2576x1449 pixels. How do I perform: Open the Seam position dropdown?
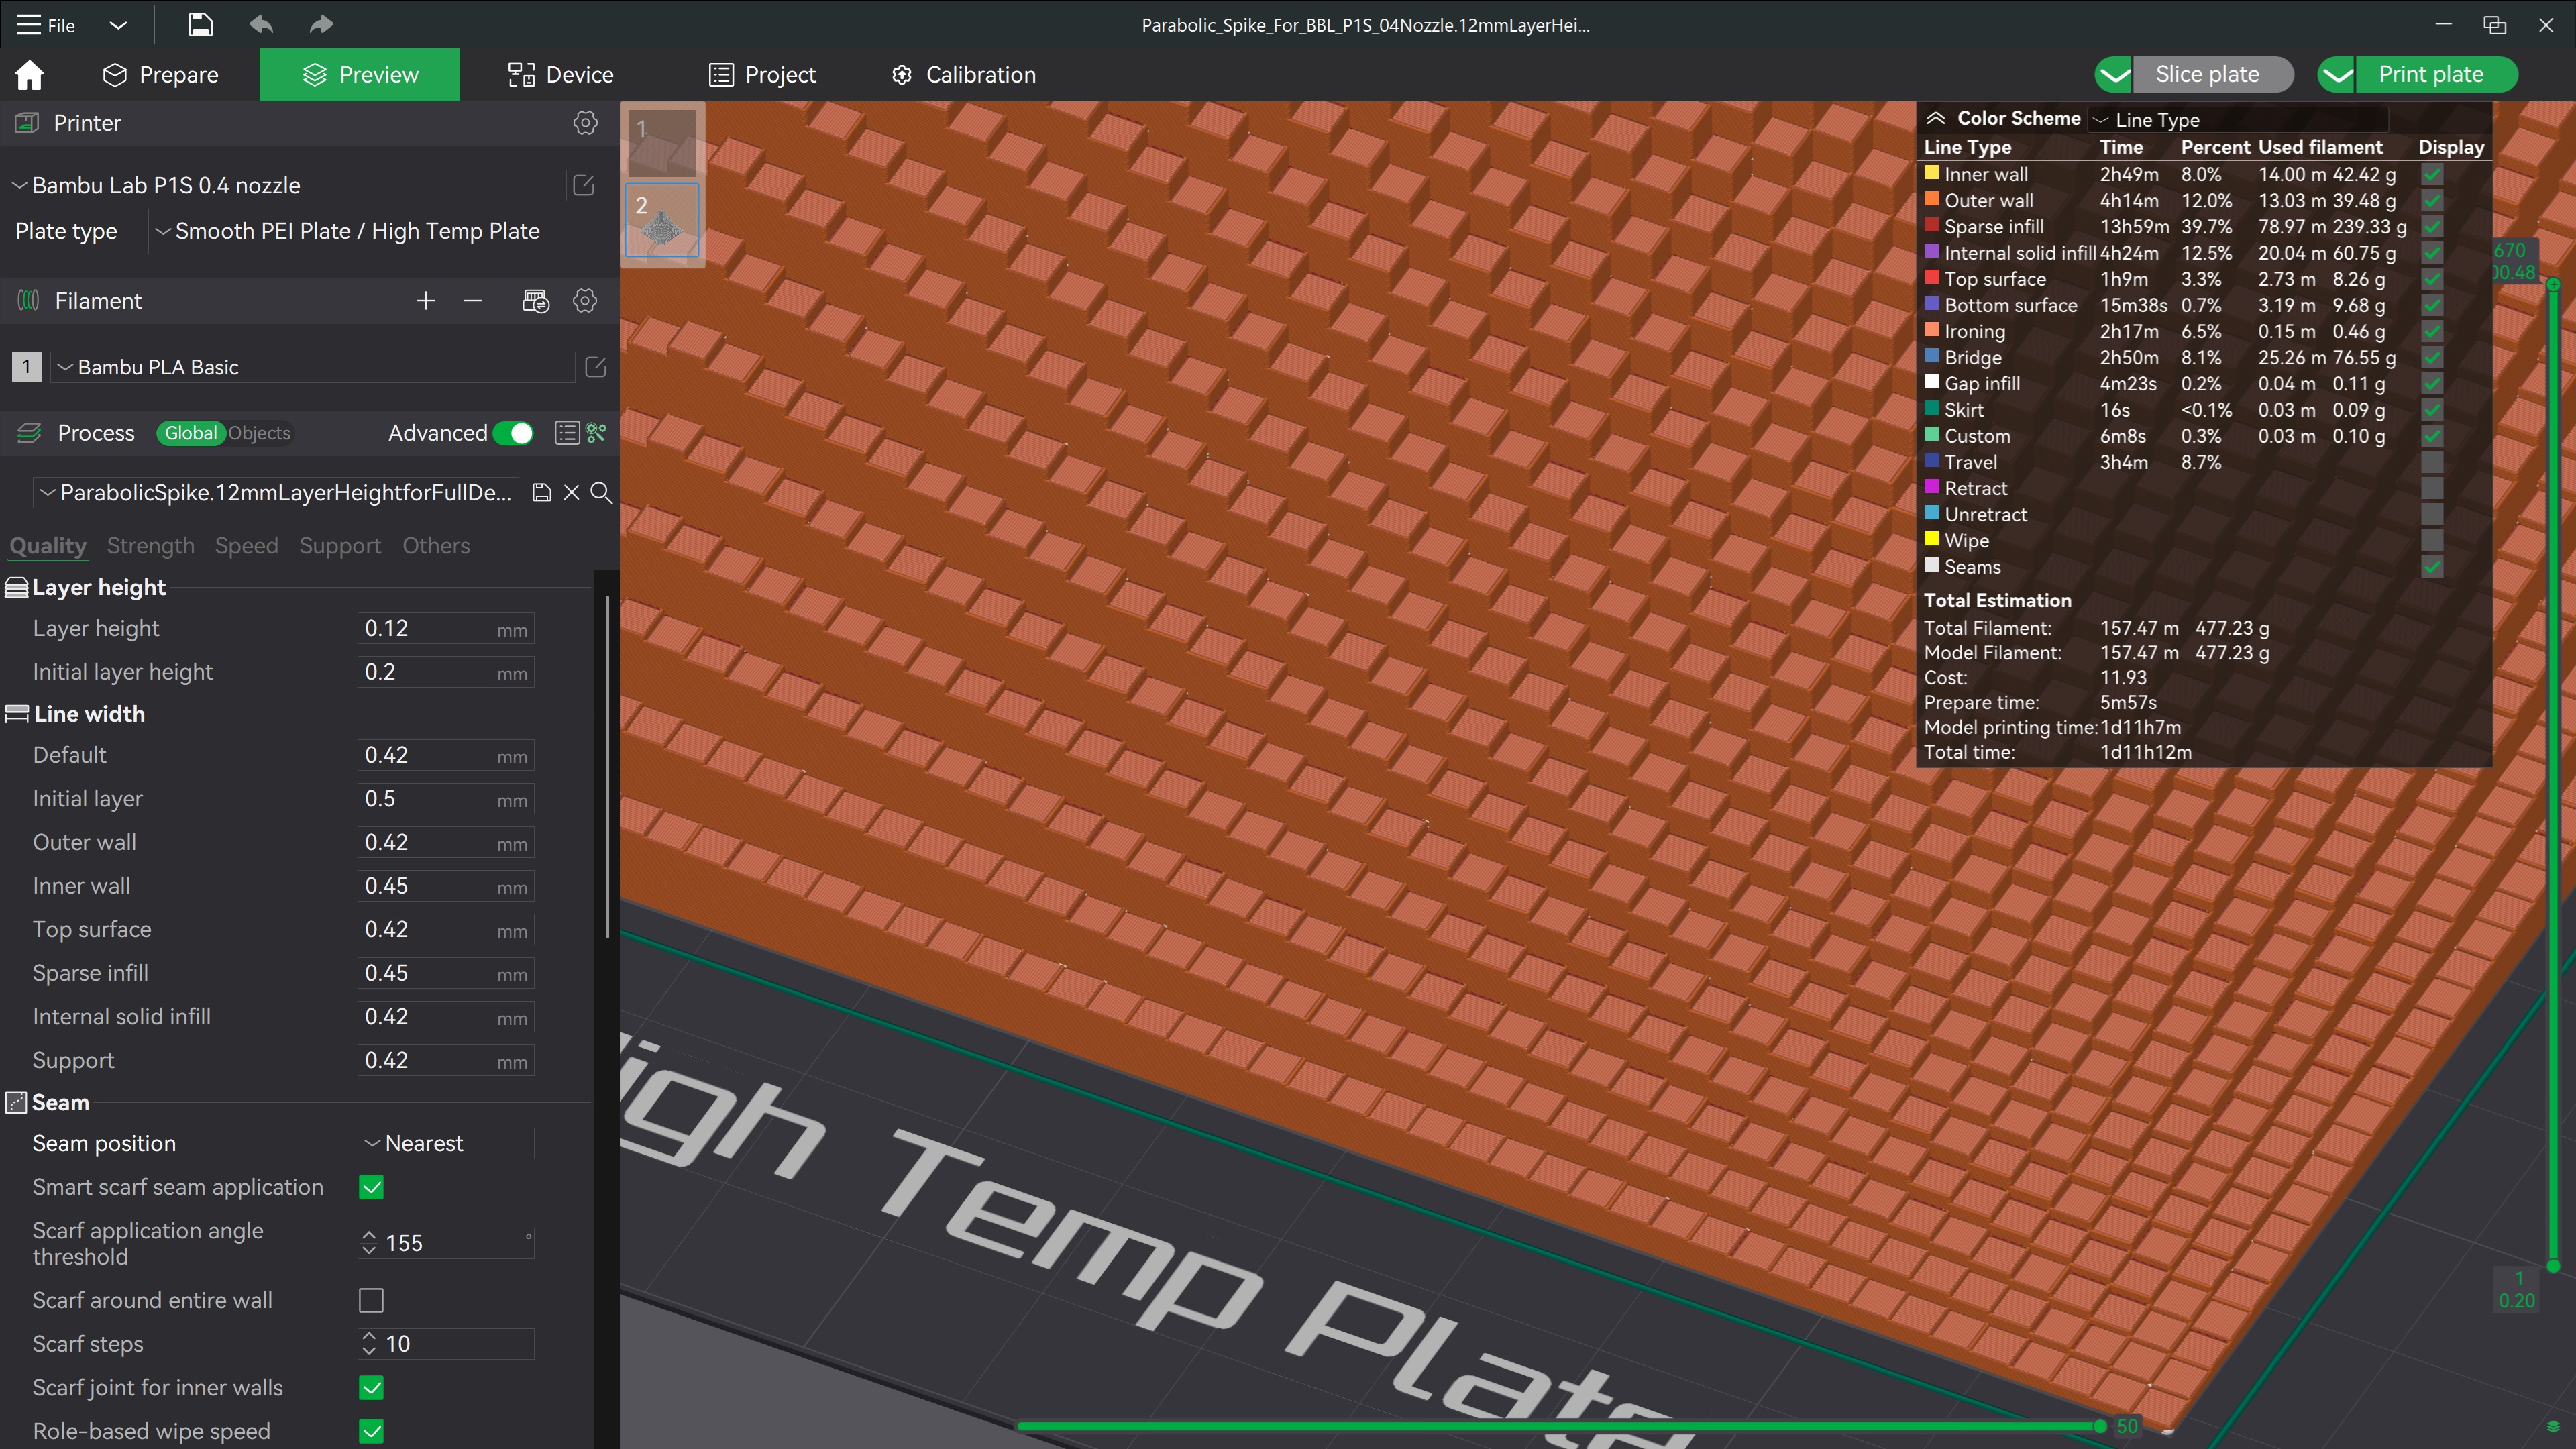point(446,1143)
